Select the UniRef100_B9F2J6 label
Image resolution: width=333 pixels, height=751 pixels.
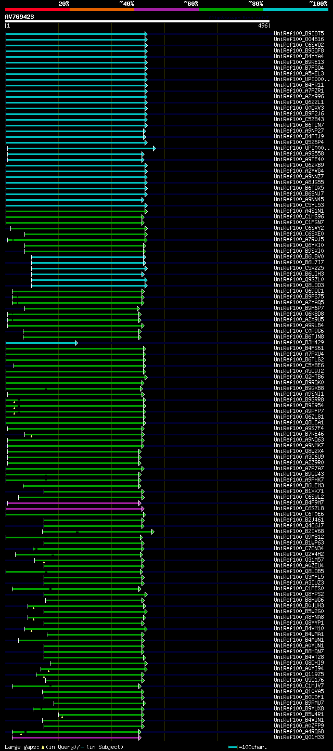(x=299, y=113)
